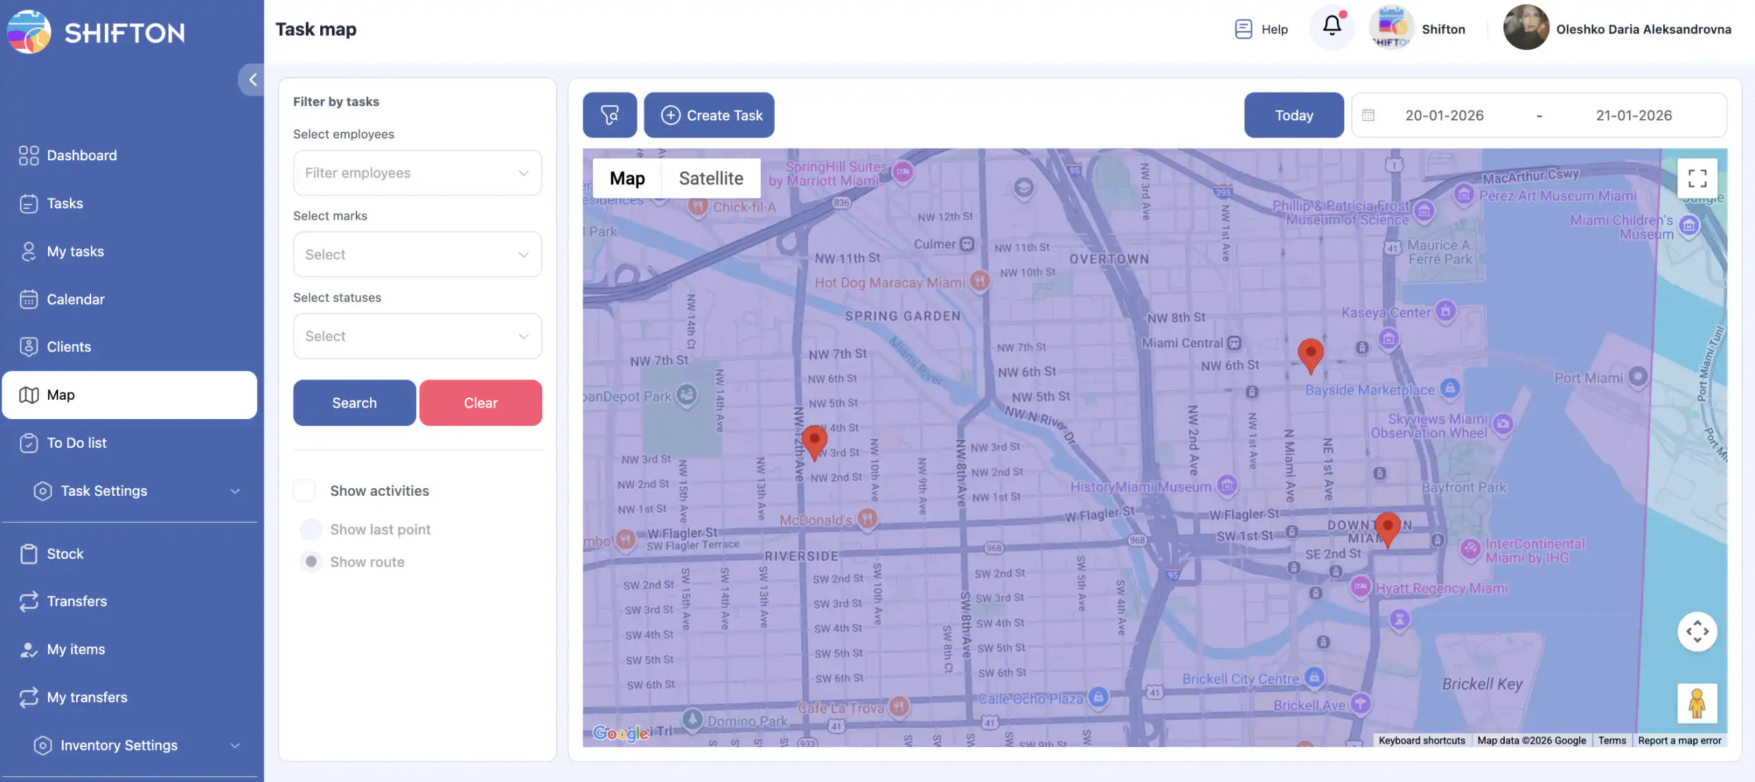The image size is (1755, 782).
Task: Switch the map to Satellite view
Action: coord(711,178)
